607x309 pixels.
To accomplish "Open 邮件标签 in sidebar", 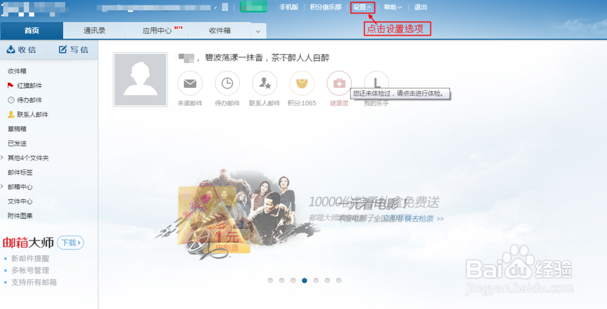I will coord(20,172).
